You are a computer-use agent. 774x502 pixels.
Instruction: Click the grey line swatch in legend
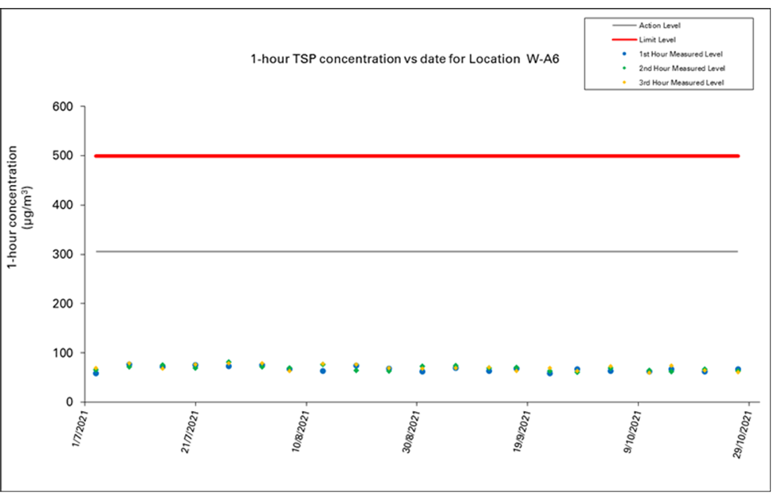pos(611,25)
